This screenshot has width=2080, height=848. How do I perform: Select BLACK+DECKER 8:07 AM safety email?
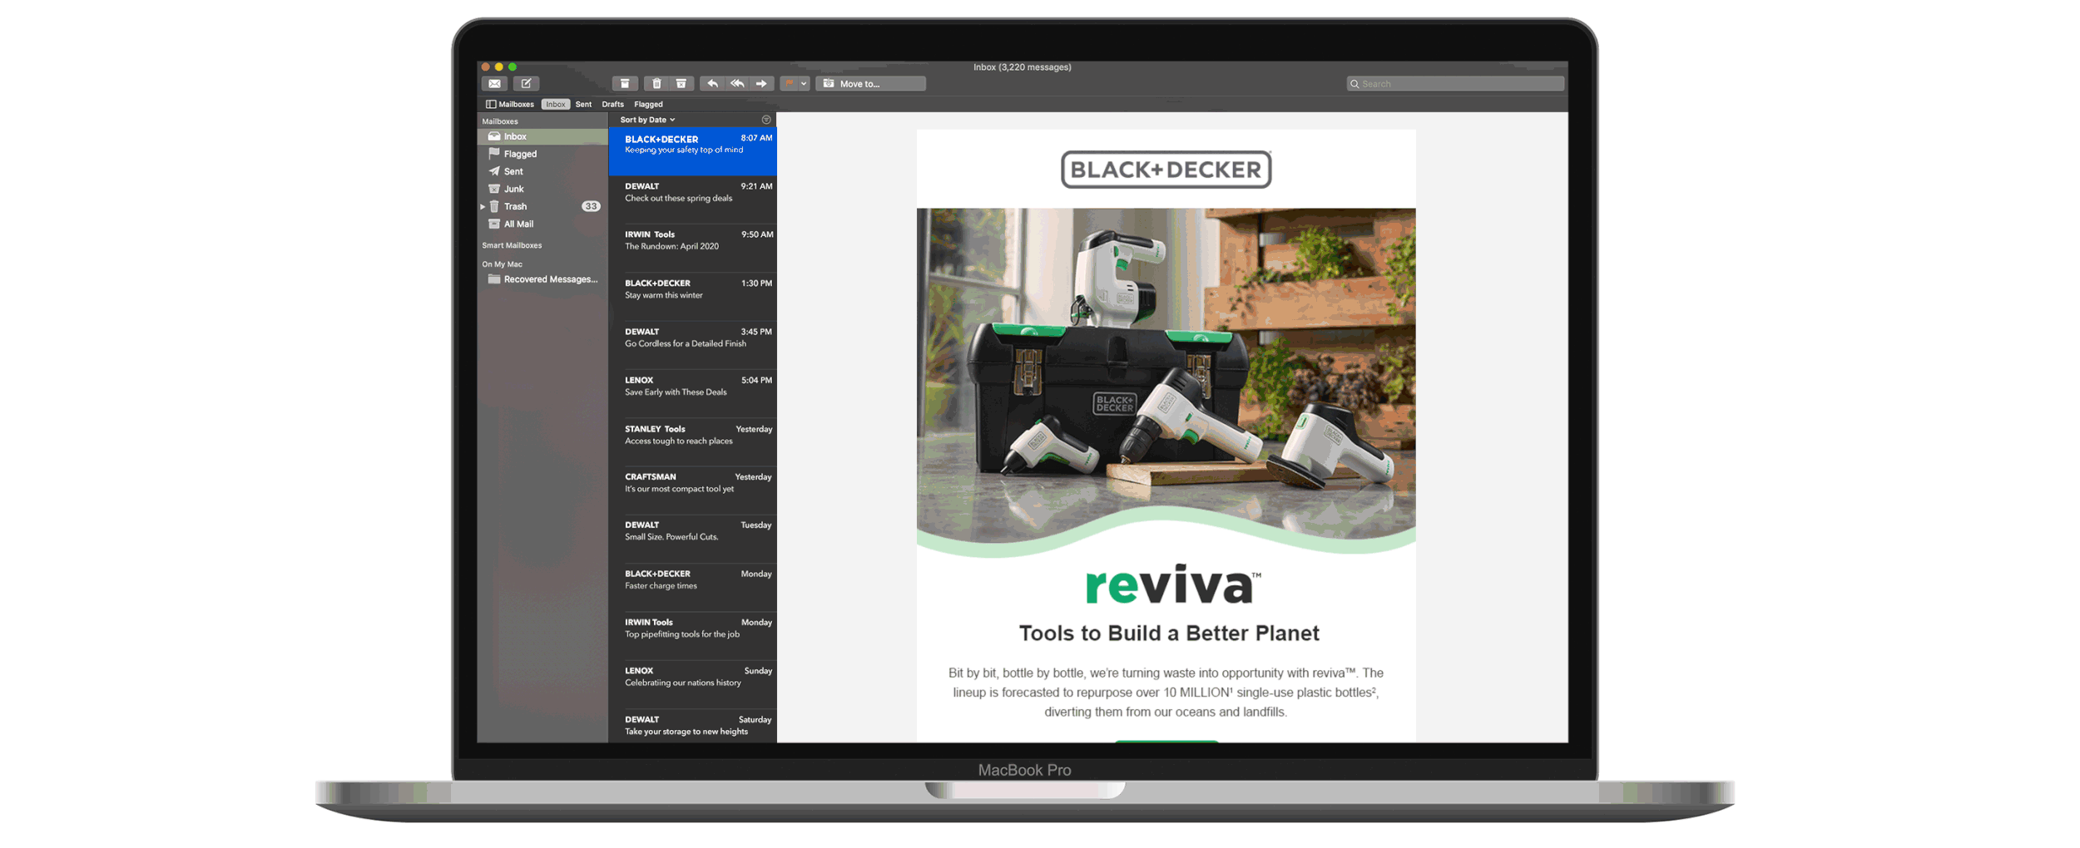pyautogui.click(x=692, y=151)
